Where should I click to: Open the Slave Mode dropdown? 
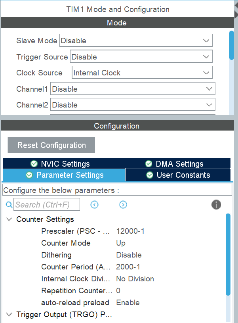(x=136, y=40)
